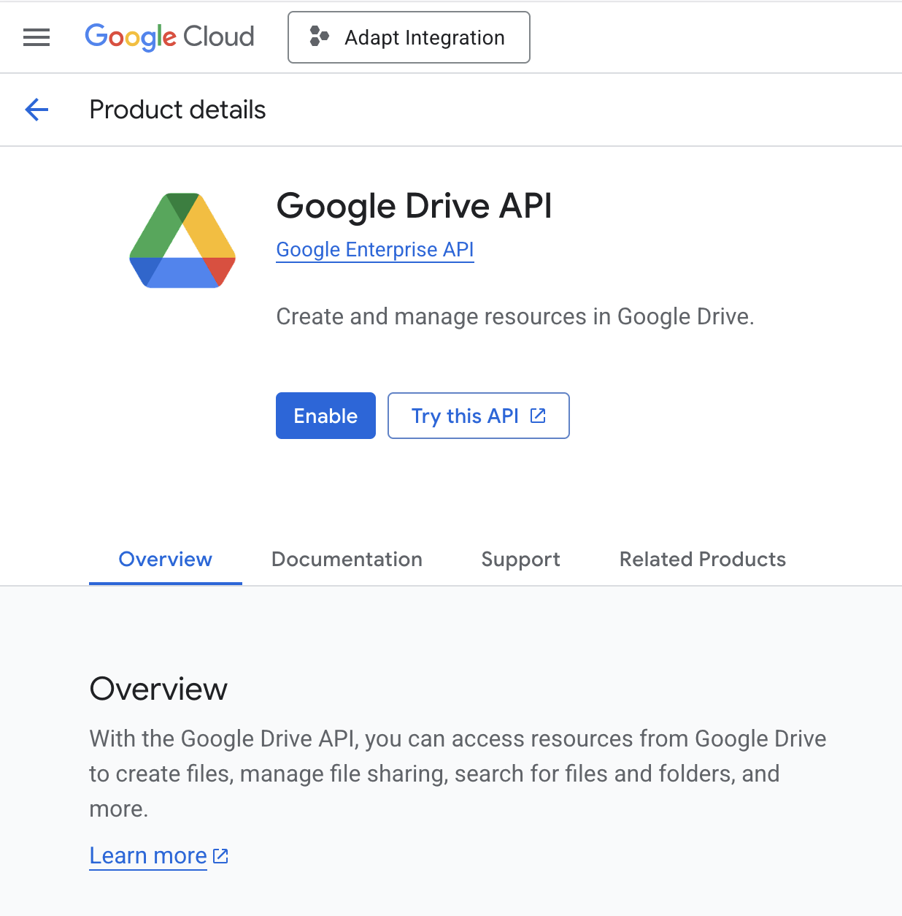This screenshot has width=902, height=916.
Task: Open the Google Enterprise API link
Action: pos(374,249)
